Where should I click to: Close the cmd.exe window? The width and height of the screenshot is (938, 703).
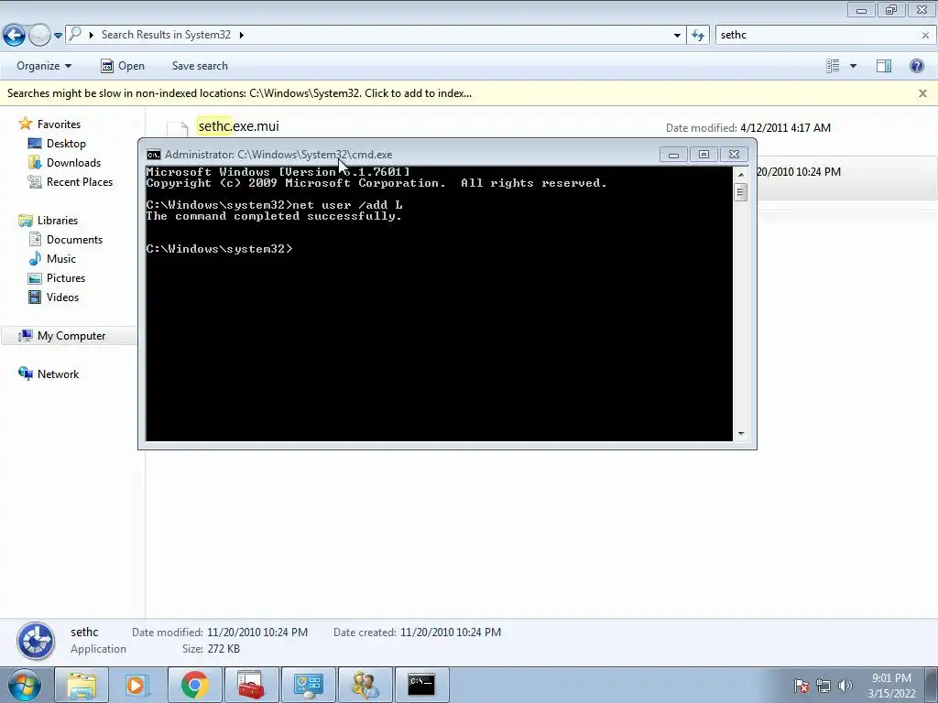(734, 155)
